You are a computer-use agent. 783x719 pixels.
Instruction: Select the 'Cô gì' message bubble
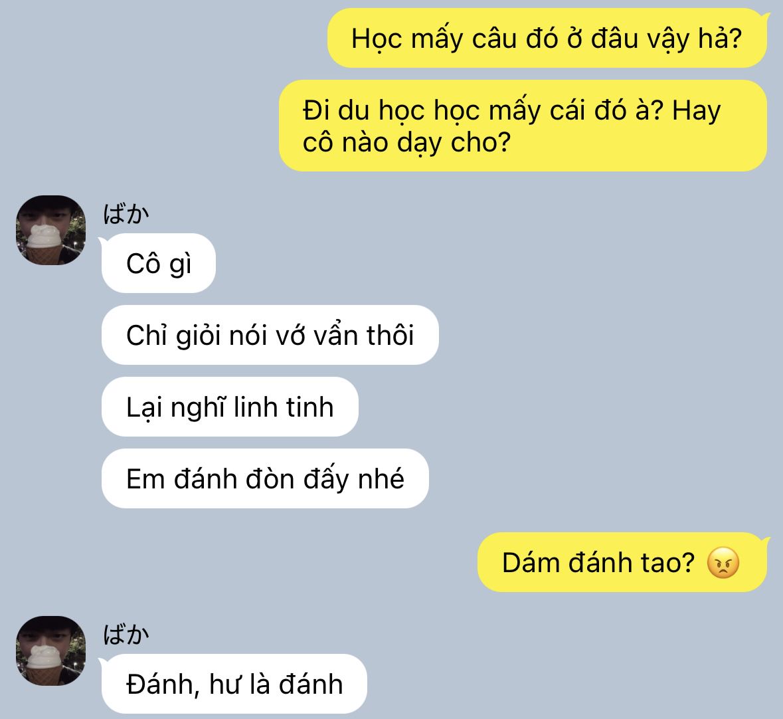click(158, 263)
